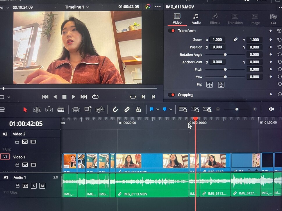Image resolution: width=282 pixels, height=211 pixels.
Task: Click the Zoom X value field
Action: coord(217,40)
